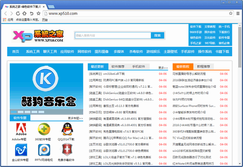Select the third banner slide indicator
Viewport: 243px width, 167px height.
click(28, 112)
